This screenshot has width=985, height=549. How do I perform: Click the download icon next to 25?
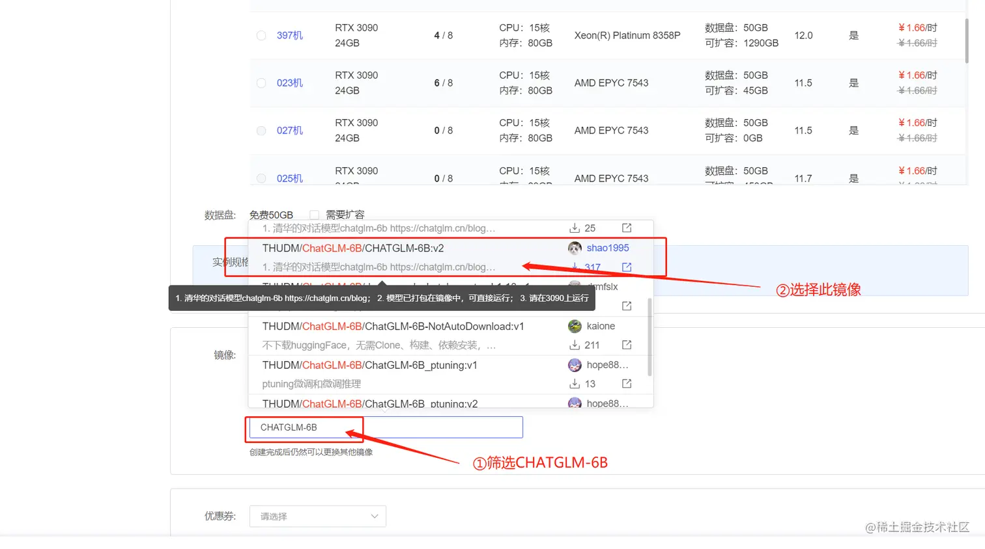[575, 228]
